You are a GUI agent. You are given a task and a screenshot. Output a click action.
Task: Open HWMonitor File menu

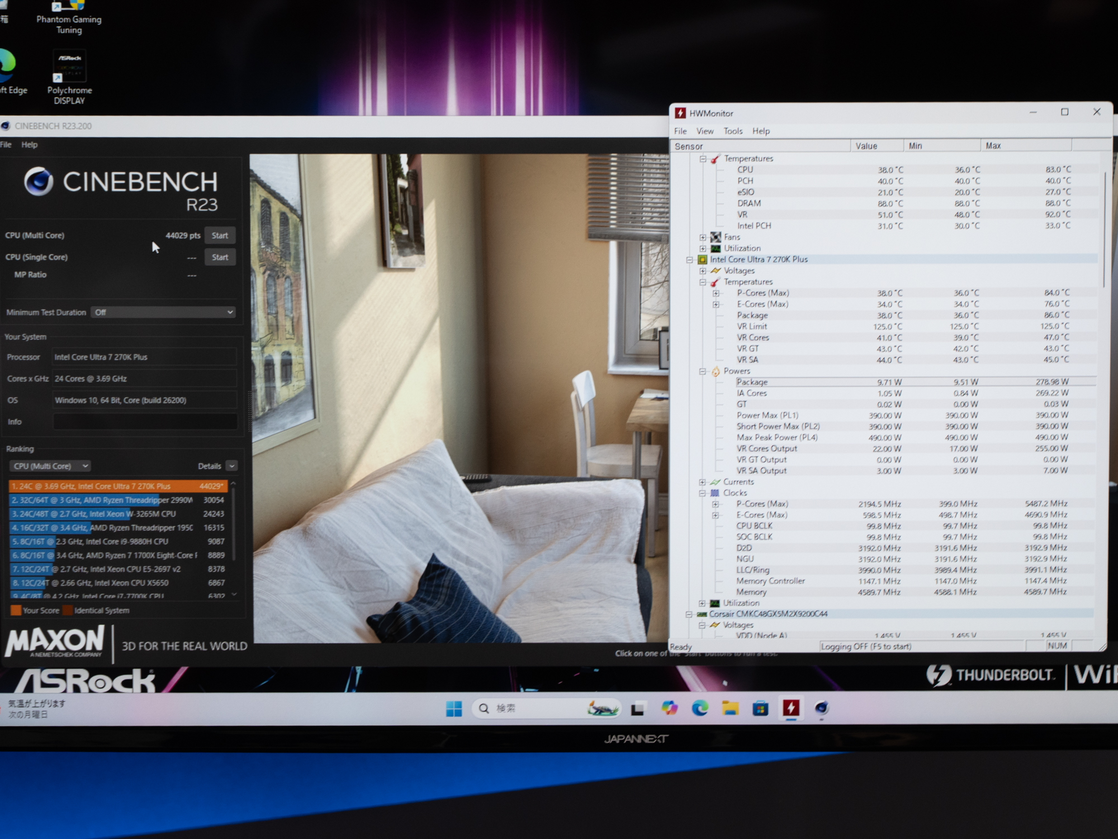tap(680, 131)
